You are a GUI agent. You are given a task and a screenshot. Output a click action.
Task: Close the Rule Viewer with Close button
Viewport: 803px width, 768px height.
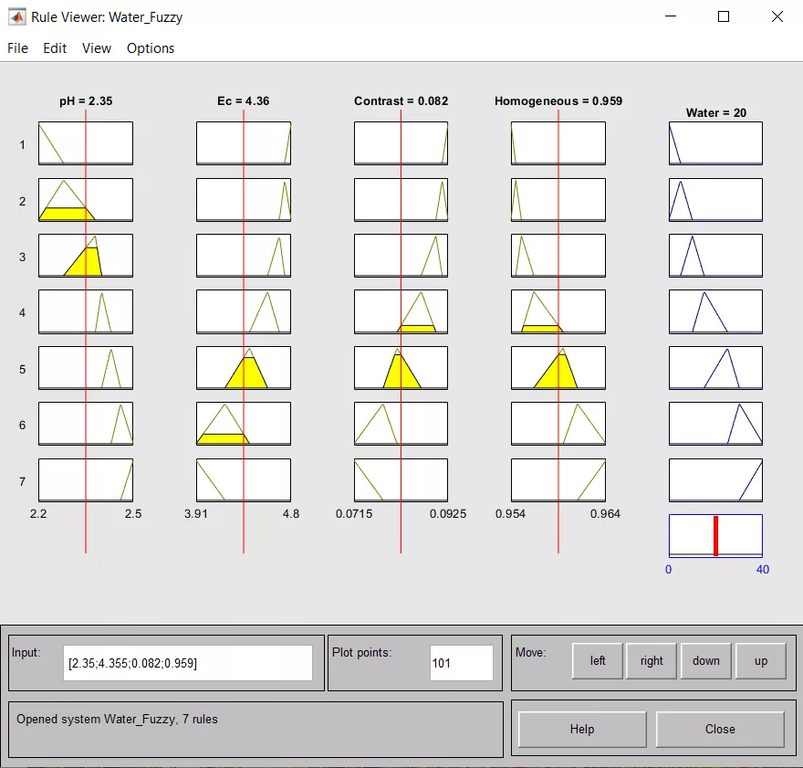[720, 729]
